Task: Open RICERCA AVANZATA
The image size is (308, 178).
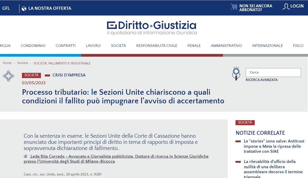Action: click(x=261, y=80)
